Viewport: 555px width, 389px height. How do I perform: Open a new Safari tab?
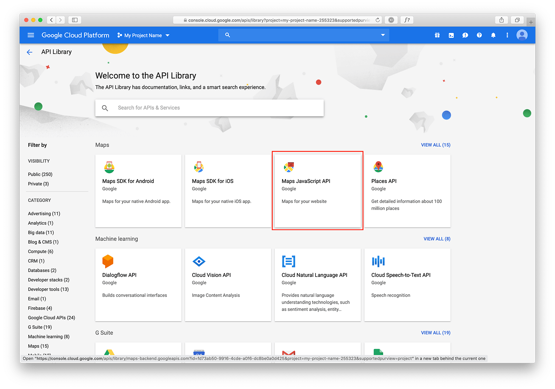[x=531, y=22]
